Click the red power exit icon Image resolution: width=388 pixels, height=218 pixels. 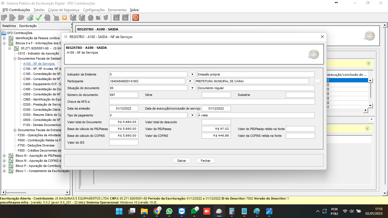pos(135,18)
